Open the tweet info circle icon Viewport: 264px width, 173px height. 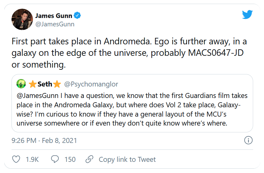(x=248, y=140)
